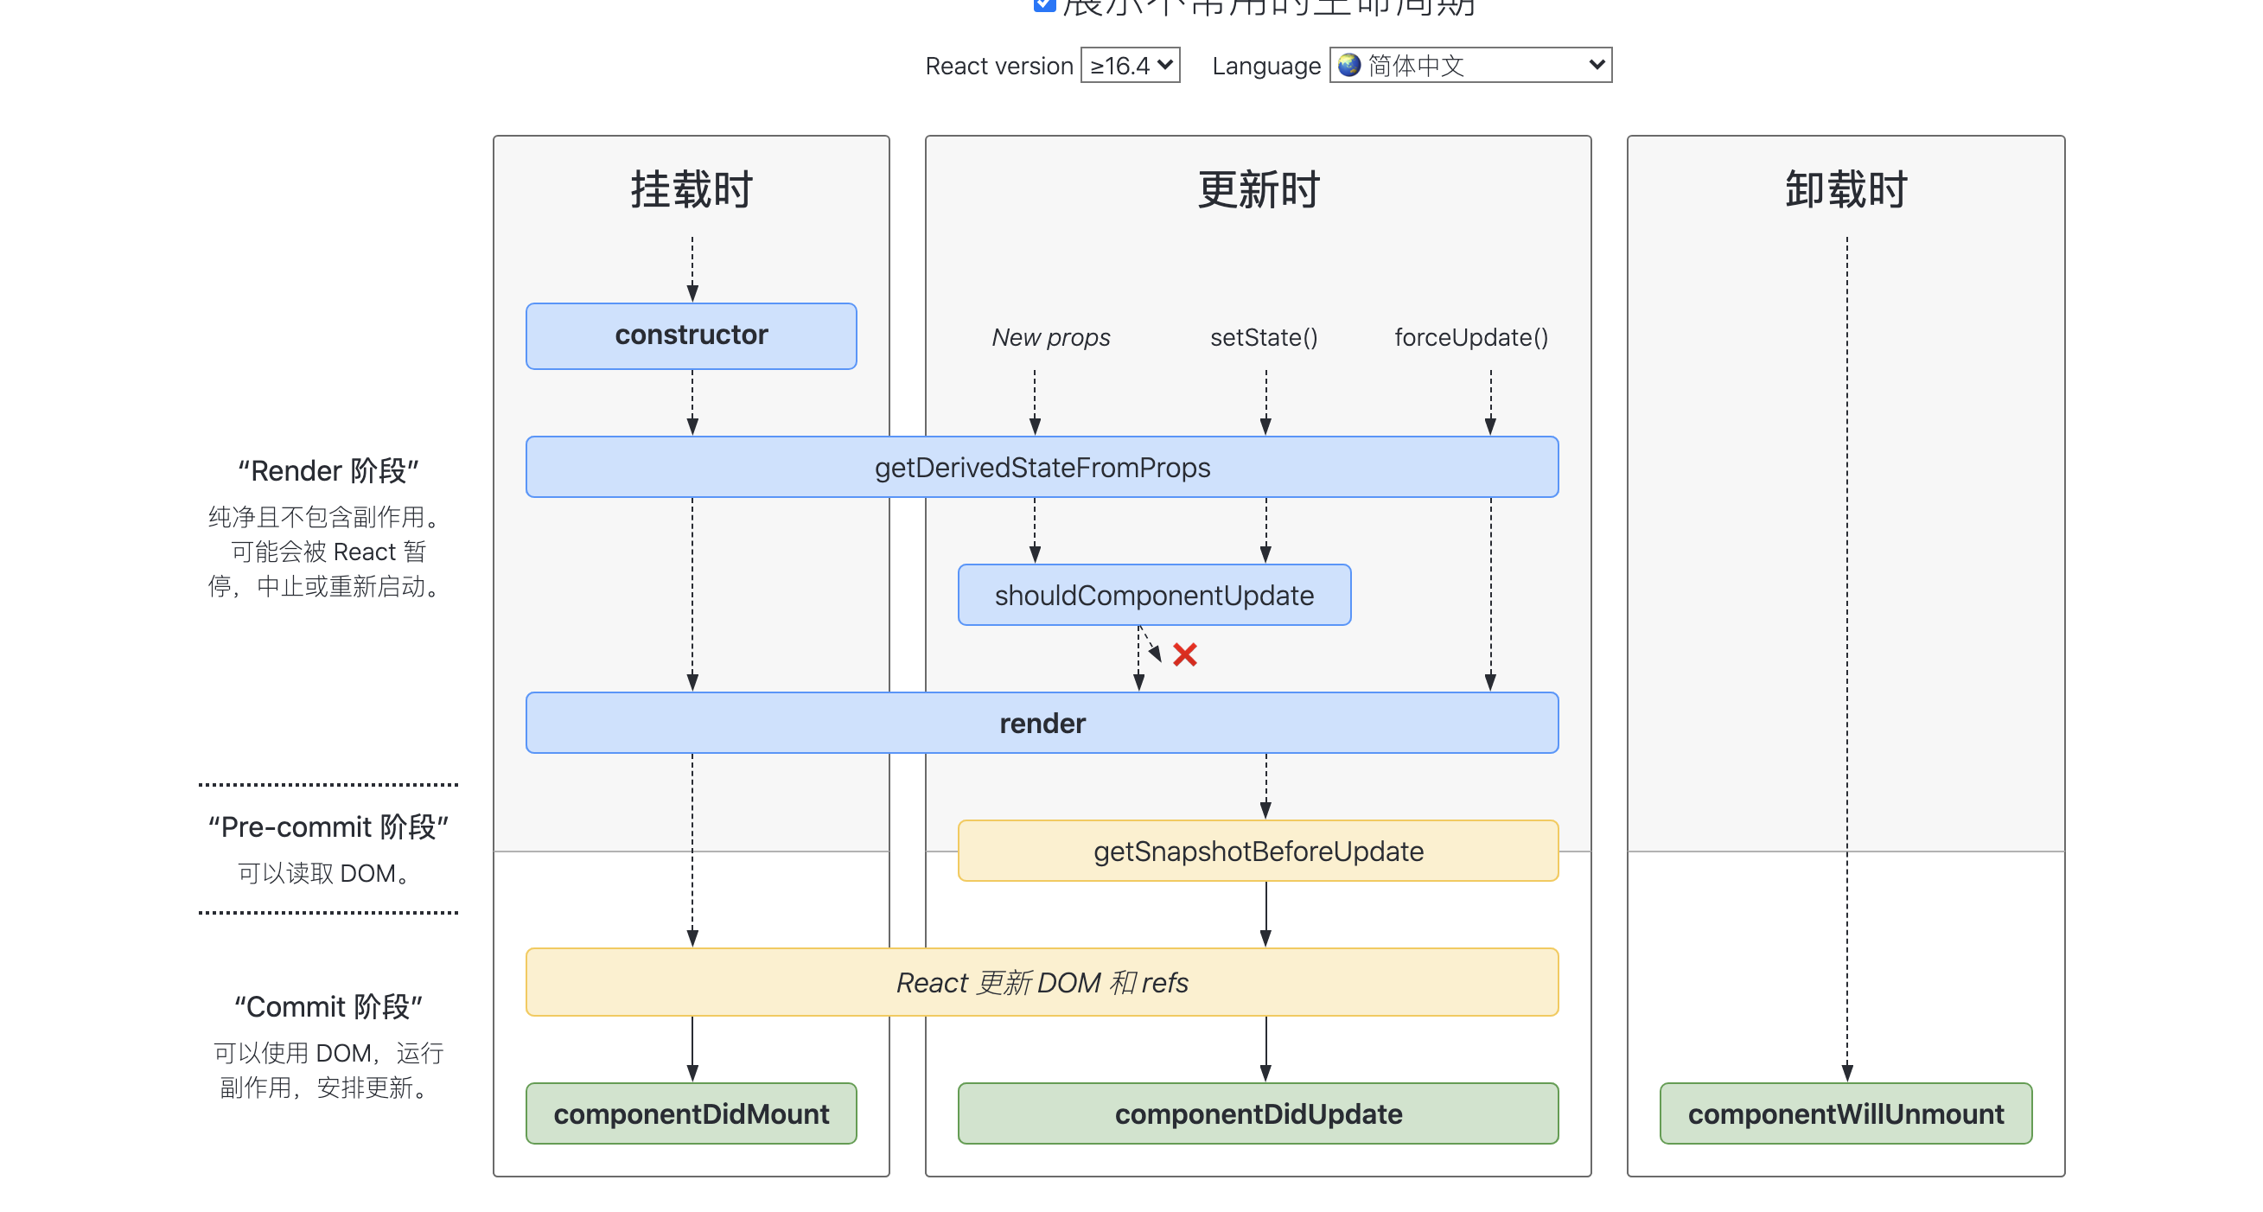Click getSnapshotBeforeUpdate box
The image size is (2263, 1212).
[1258, 851]
